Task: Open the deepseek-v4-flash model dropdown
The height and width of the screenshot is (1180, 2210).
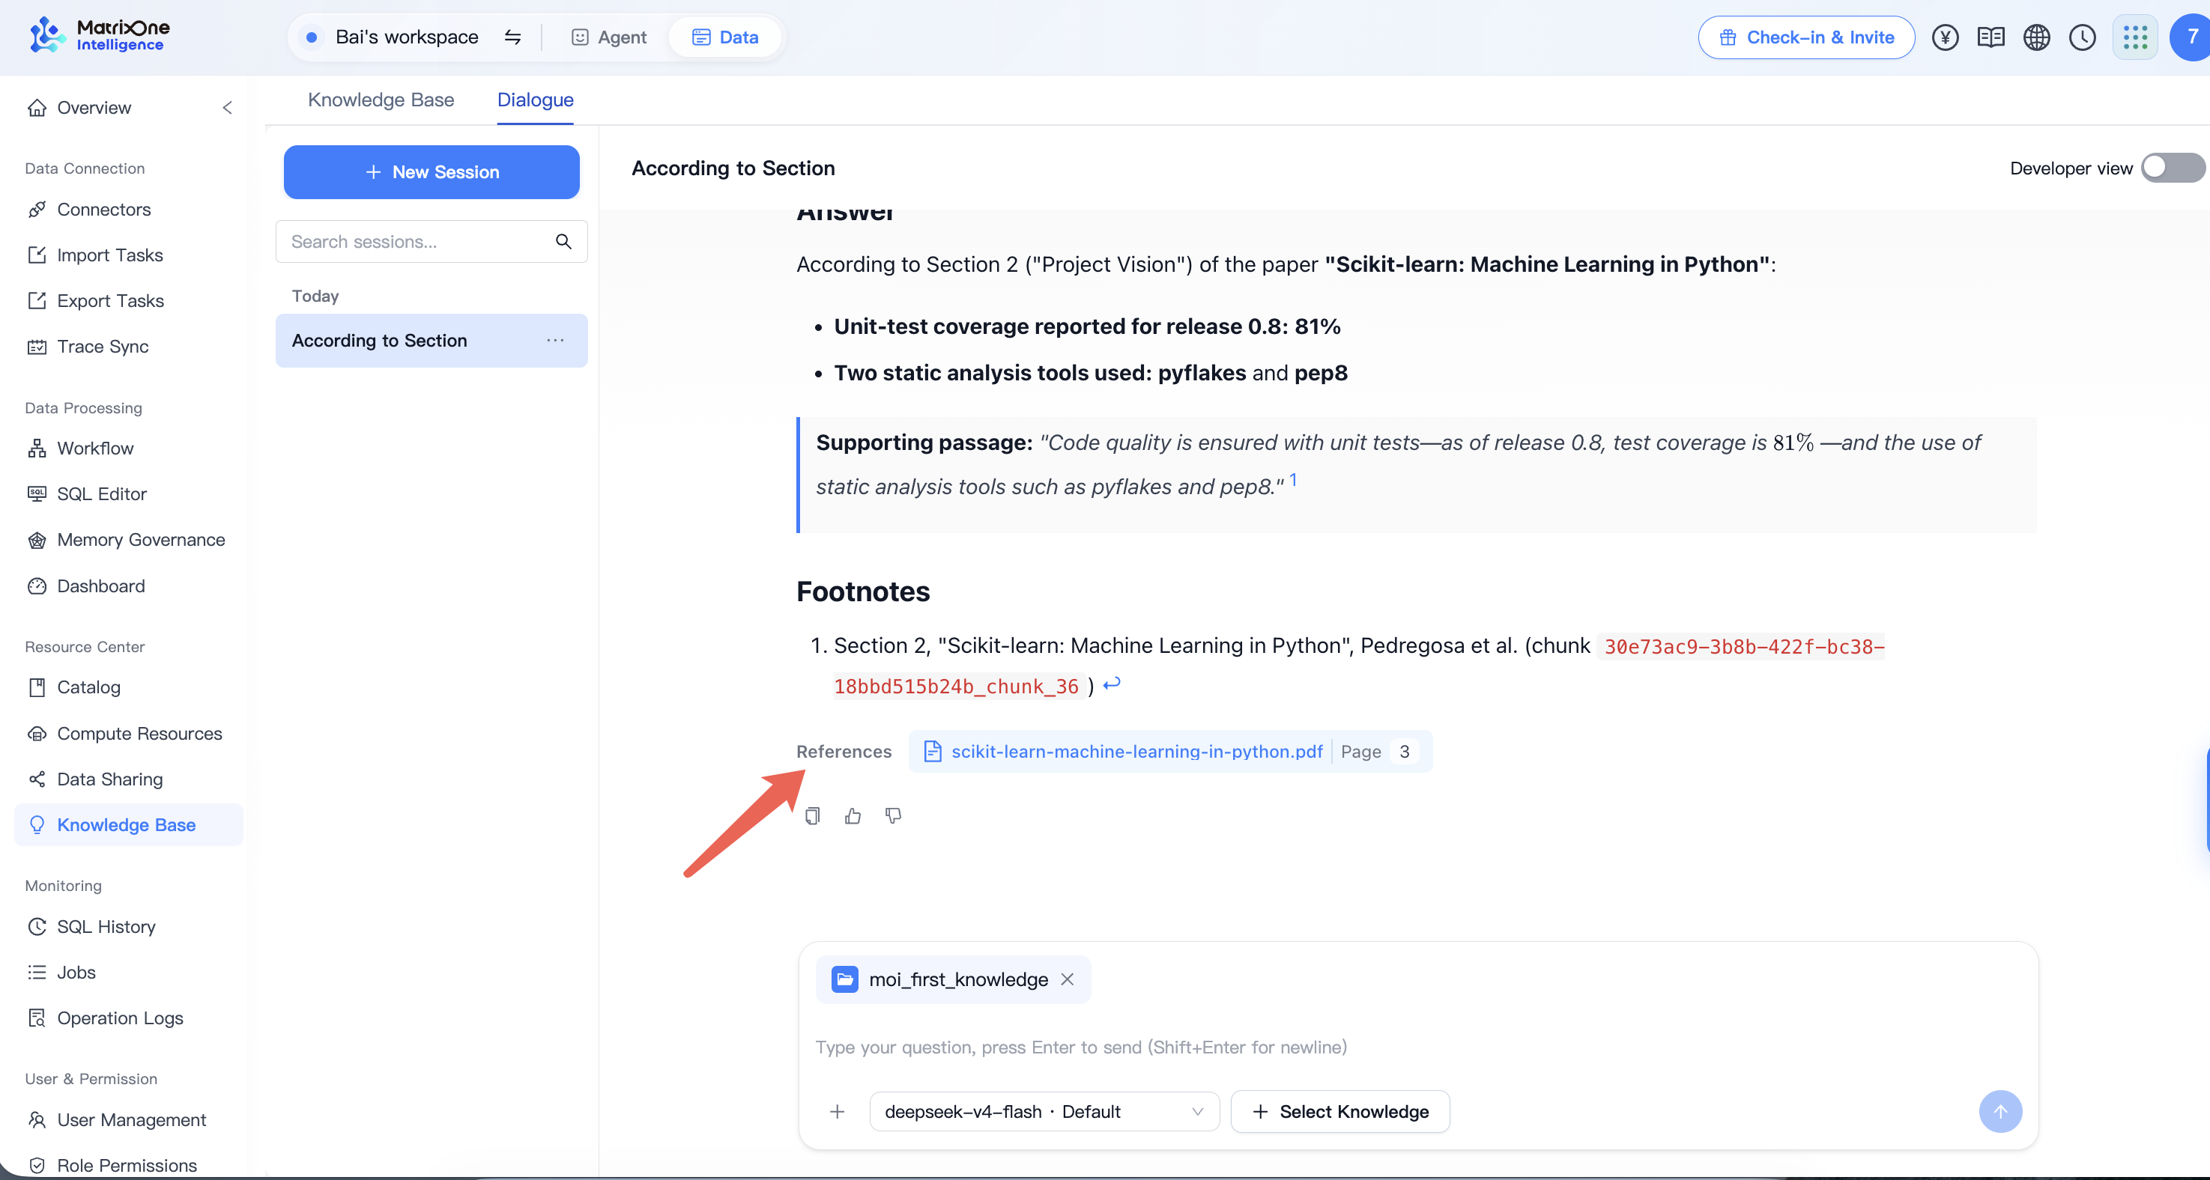Action: 1044,1111
